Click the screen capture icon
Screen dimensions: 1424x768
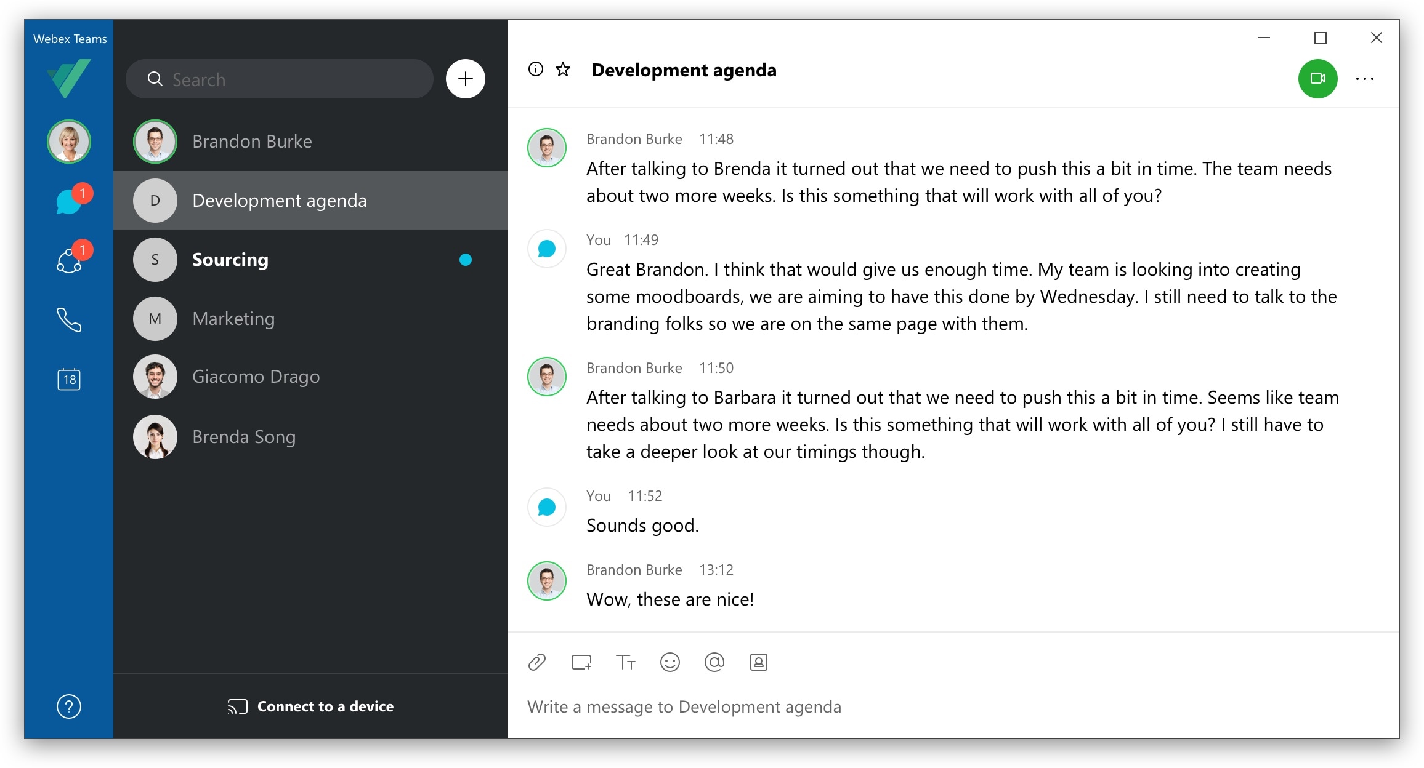point(581,662)
